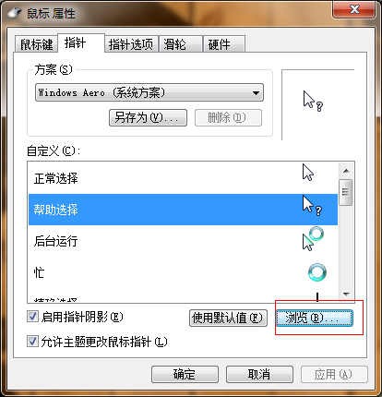The width and height of the screenshot is (382, 397).
Task: Click the cursor list scroll-down arrow
Action: tap(346, 295)
